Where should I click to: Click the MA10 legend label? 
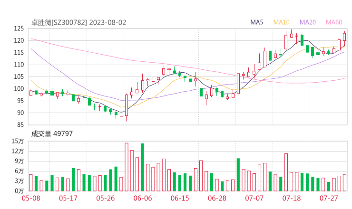click(x=281, y=22)
